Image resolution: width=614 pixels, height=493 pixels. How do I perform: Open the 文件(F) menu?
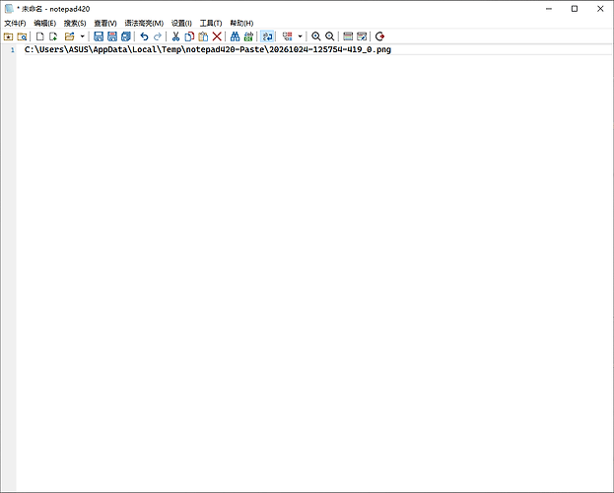point(15,23)
